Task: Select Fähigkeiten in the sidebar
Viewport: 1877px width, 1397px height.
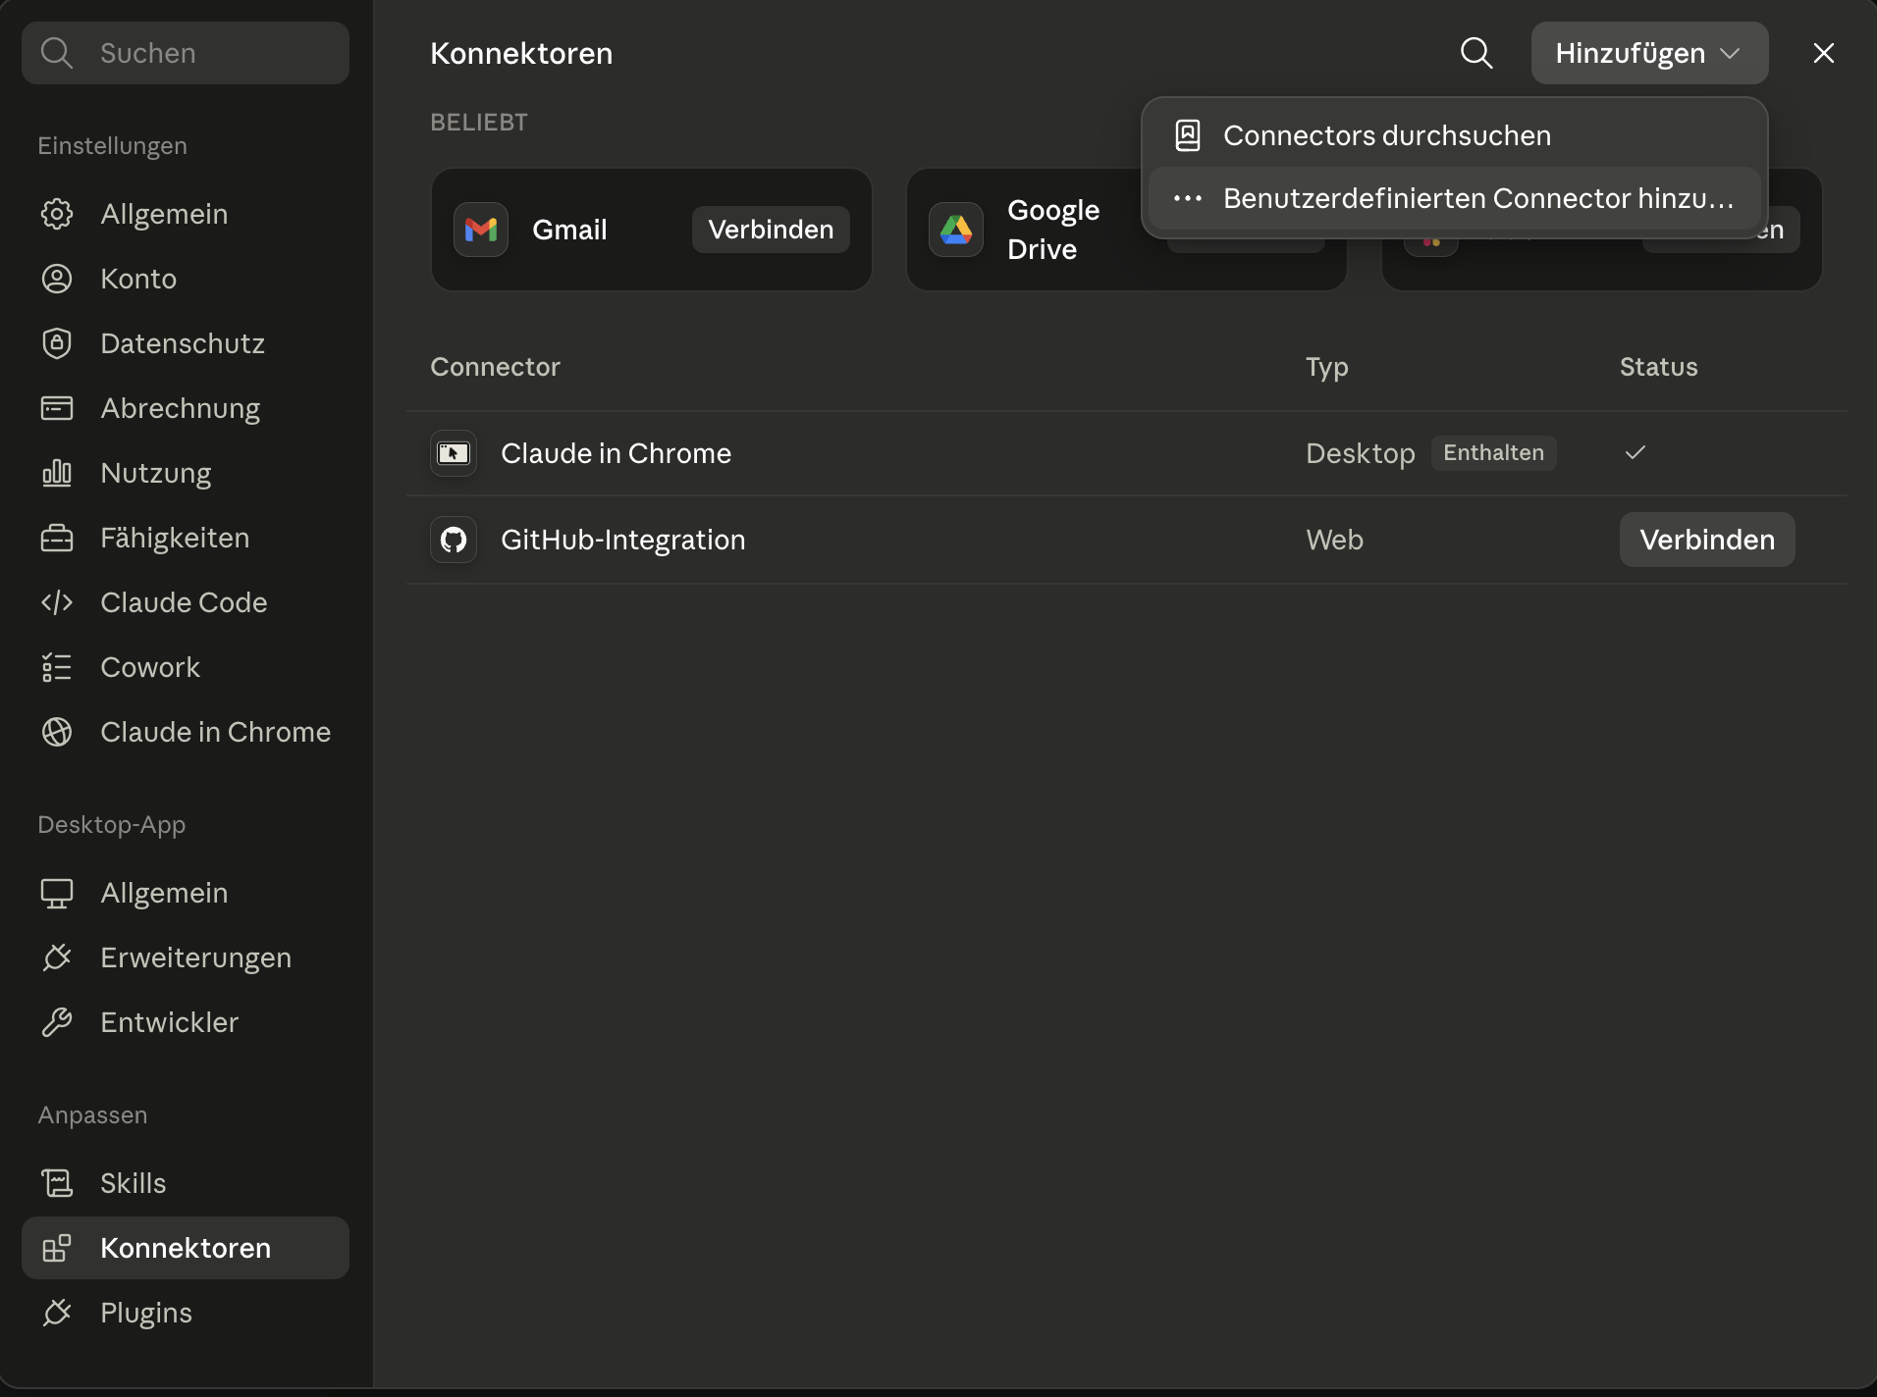Action: pyautogui.click(x=186, y=538)
